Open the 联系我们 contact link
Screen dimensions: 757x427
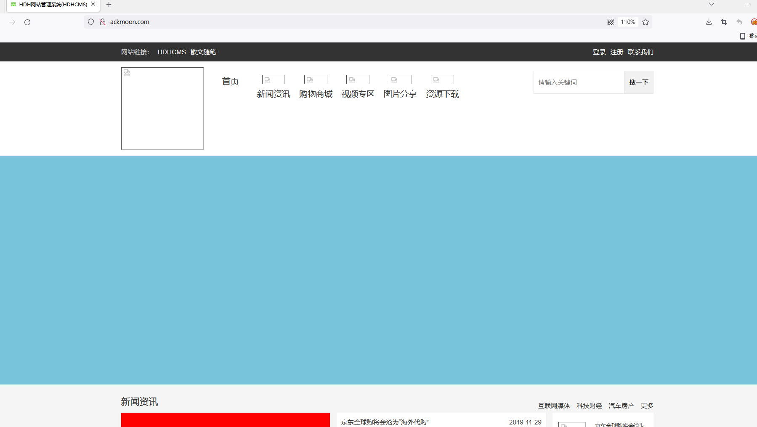[641, 52]
